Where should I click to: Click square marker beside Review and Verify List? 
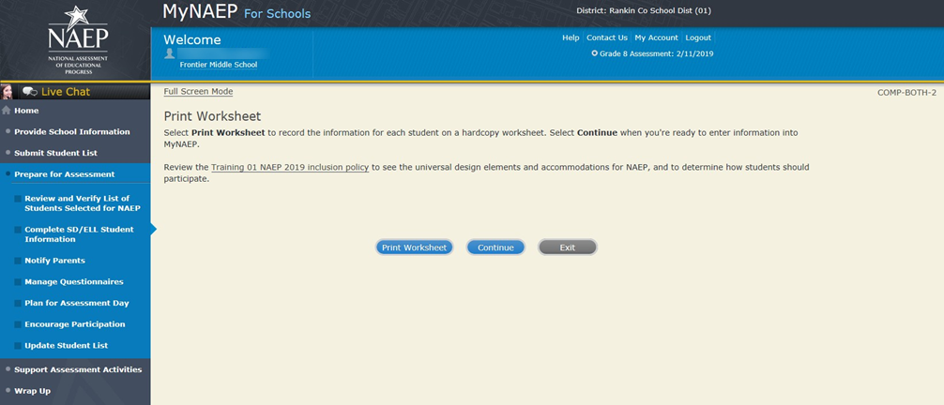pos(18,199)
